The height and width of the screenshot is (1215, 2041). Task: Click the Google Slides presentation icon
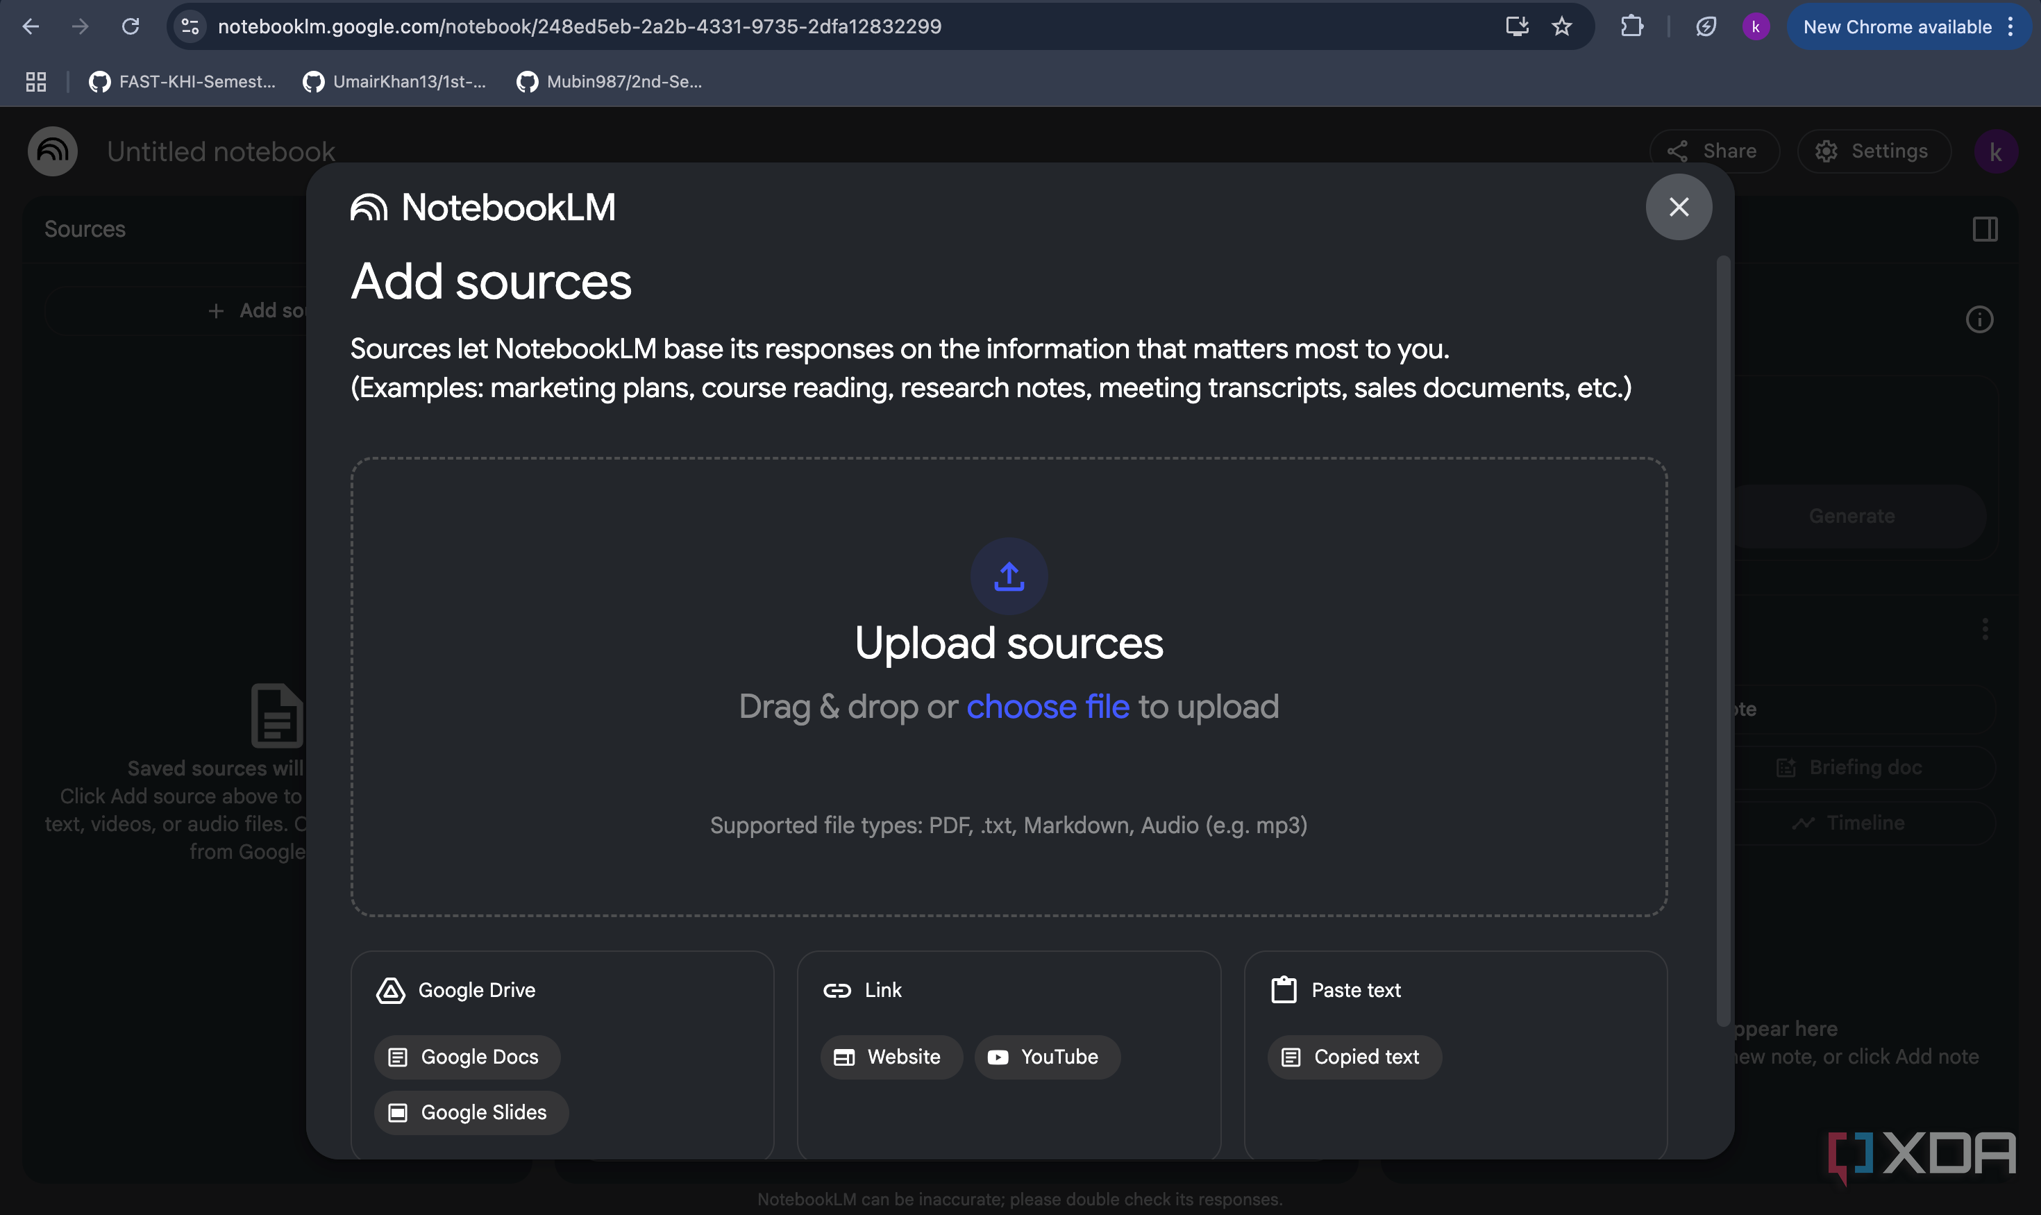(397, 1113)
